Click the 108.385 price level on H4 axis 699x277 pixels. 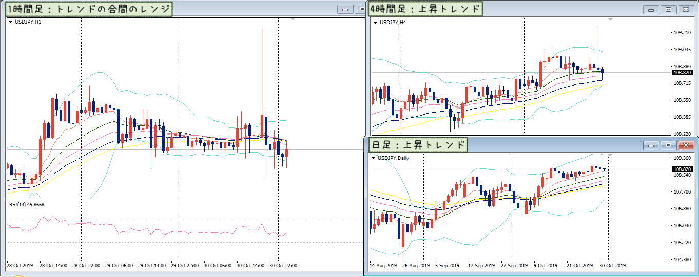tap(682, 117)
